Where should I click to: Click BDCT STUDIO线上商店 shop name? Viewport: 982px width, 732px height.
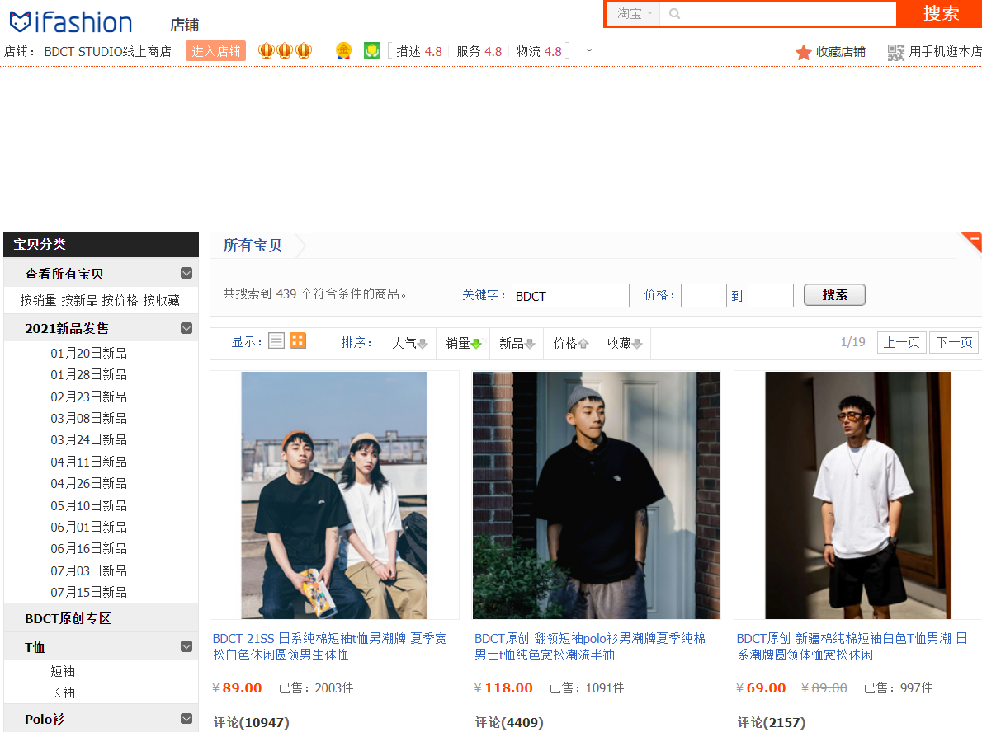click(108, 51)
